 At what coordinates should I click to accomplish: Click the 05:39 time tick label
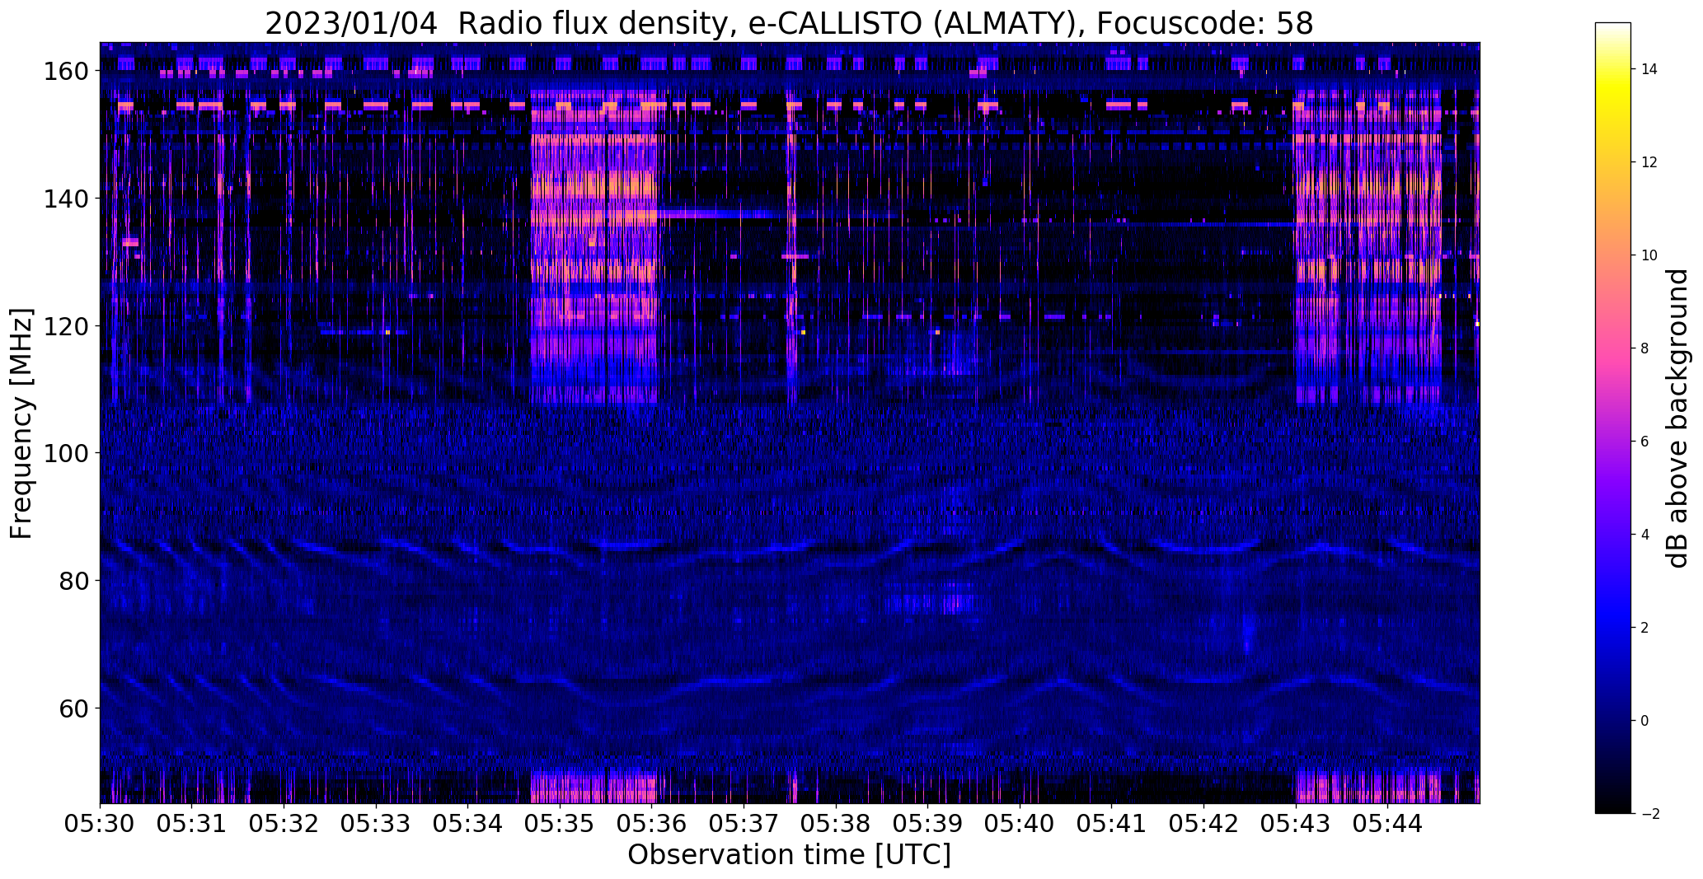tap(928, 824)
